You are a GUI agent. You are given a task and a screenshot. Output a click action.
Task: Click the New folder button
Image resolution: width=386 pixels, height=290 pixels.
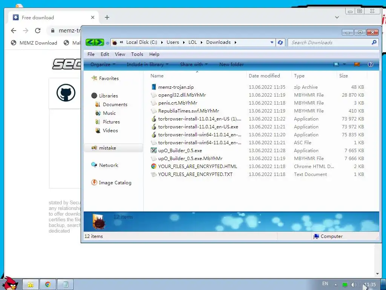pyautogui.click(x=231, y=64)
